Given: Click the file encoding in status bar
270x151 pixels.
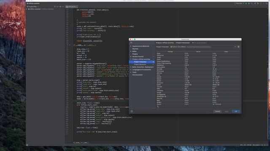Looking at the screenshot, I should (249, 145).
